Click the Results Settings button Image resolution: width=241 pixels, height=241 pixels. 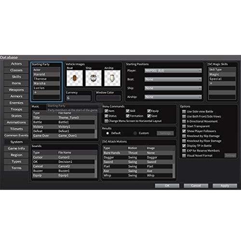[165, 133]
